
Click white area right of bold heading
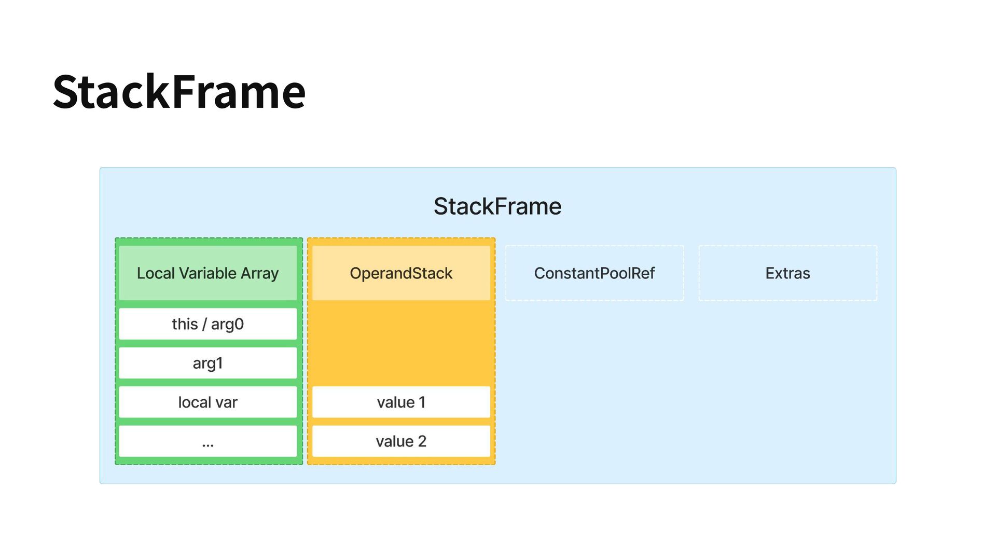[x=622, y=92]
